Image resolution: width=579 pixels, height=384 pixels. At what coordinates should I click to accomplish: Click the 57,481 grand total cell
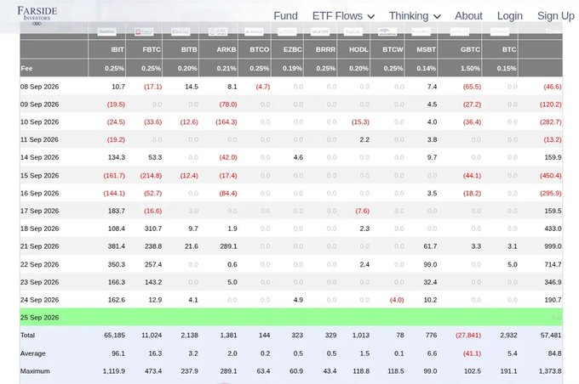[x=550, y=335]
